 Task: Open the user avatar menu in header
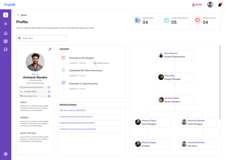click(x=210, y=5)
